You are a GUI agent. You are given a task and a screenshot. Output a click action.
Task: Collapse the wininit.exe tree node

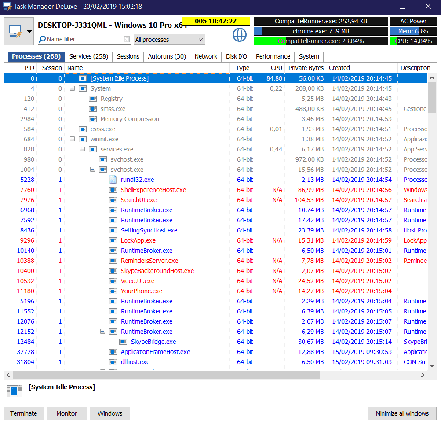click(x=72, y=139)
